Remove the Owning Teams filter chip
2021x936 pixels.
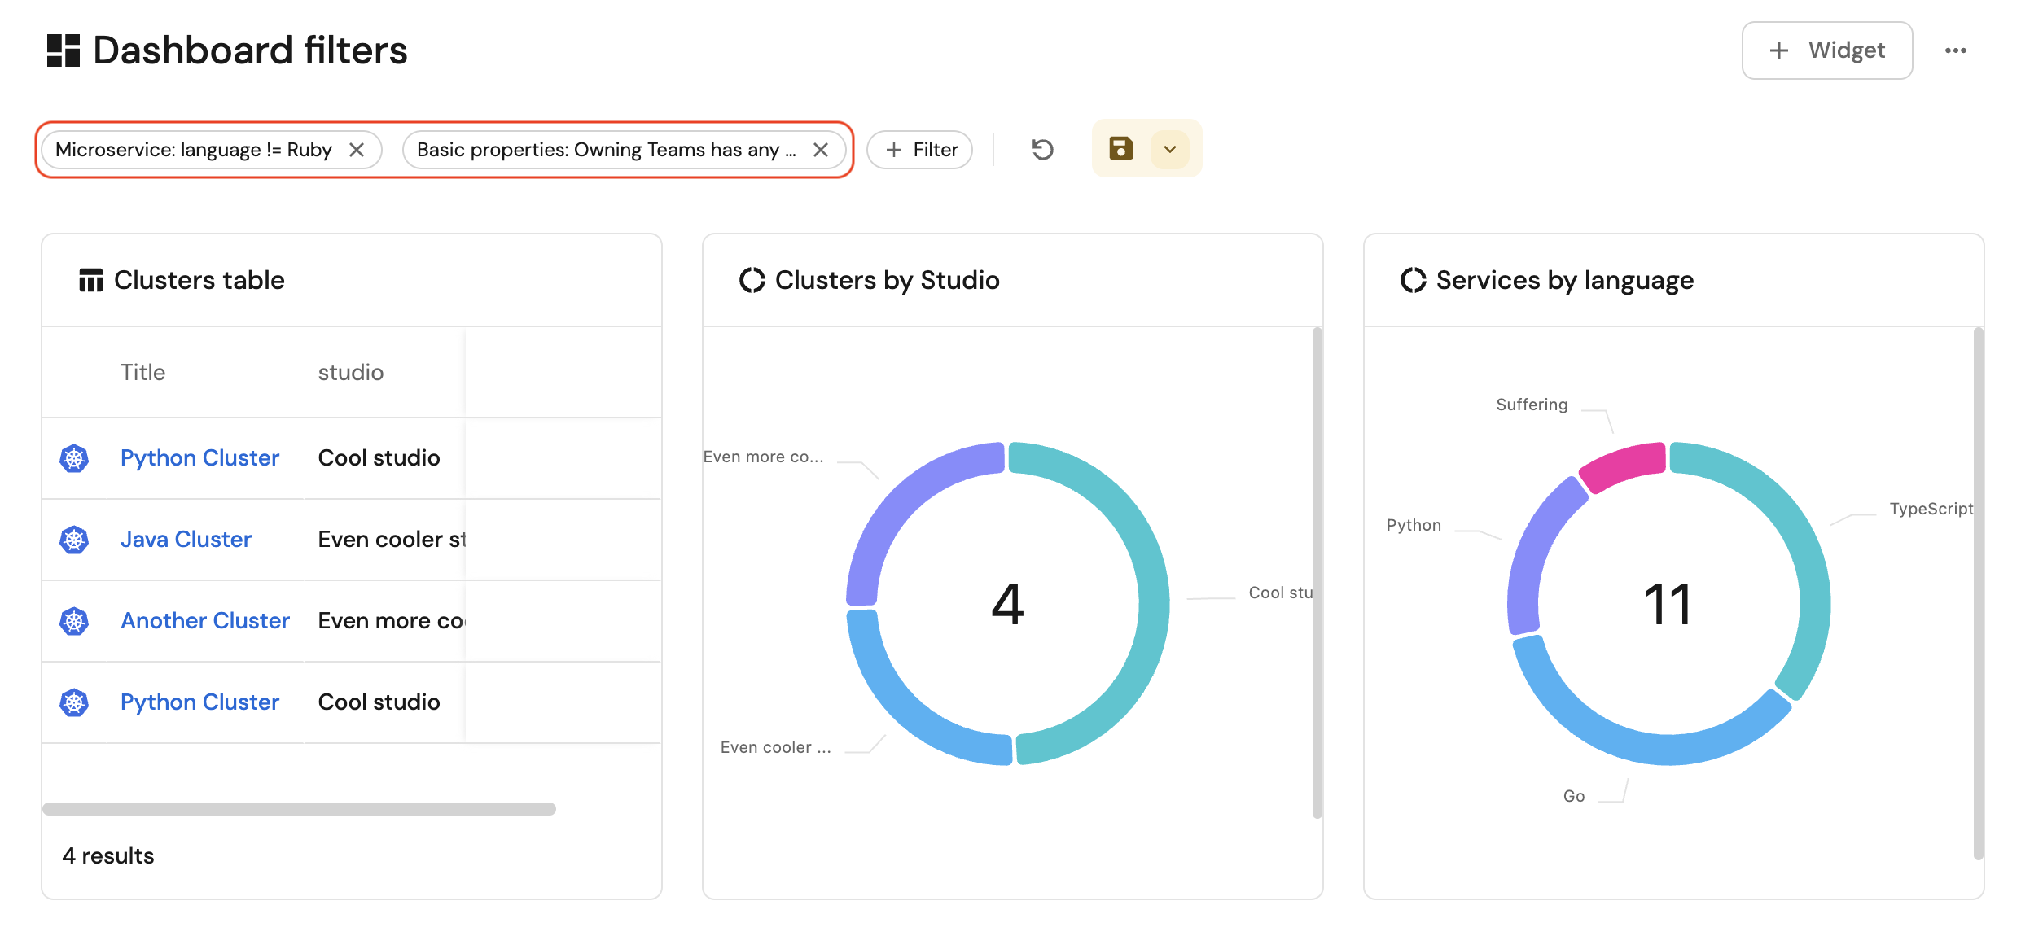pyautogui.click(x=820, y=150)
